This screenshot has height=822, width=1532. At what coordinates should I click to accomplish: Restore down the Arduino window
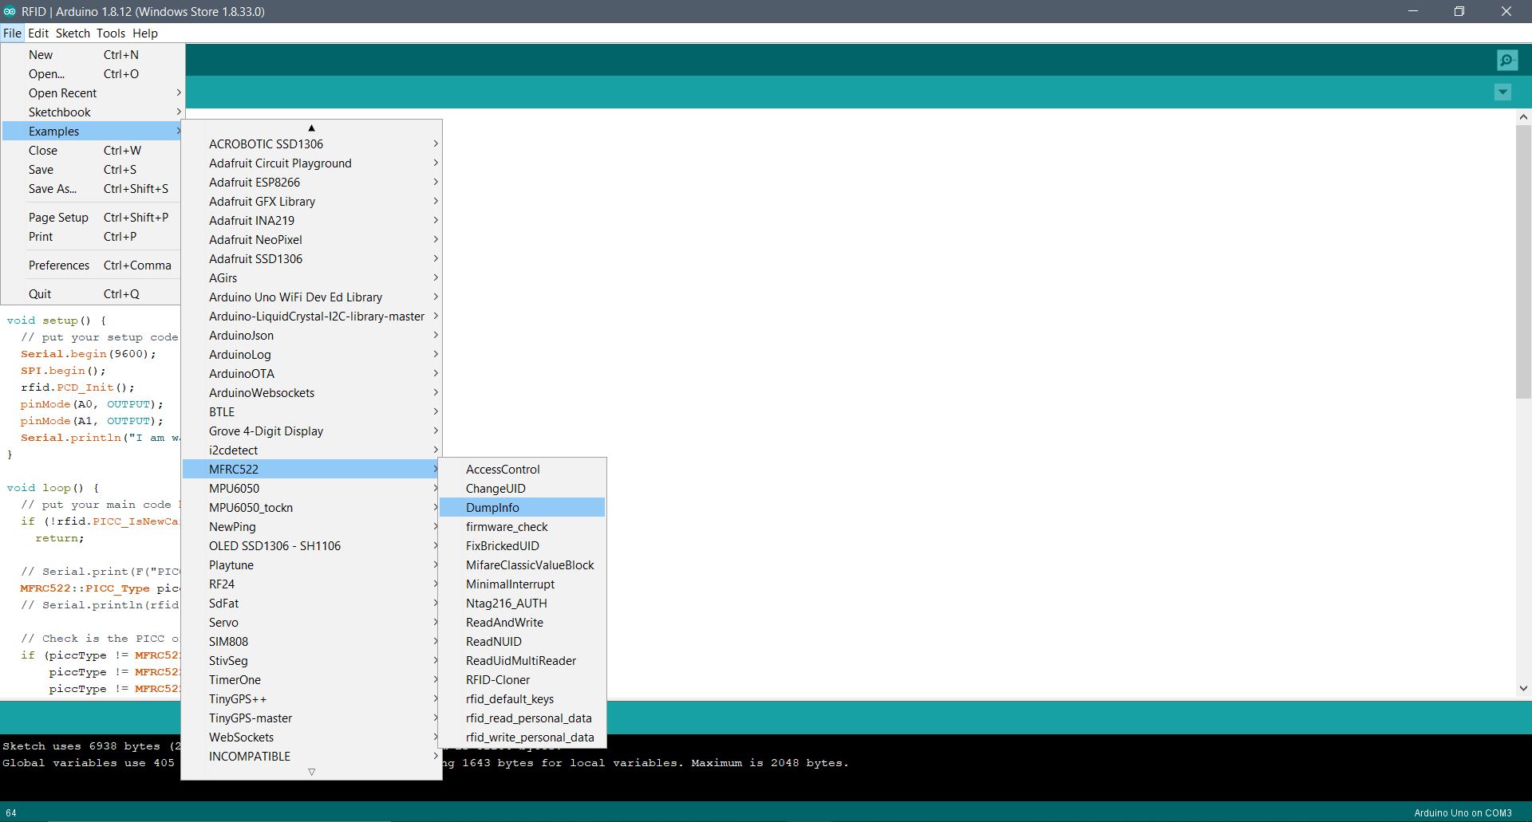(1459, 11)
